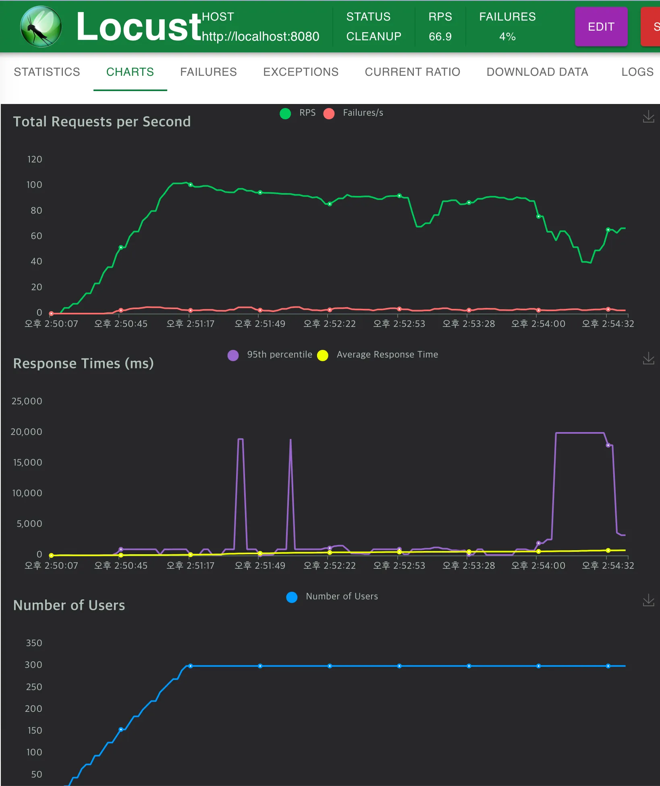
Task: Click the Locust title text
Action: 139,27
